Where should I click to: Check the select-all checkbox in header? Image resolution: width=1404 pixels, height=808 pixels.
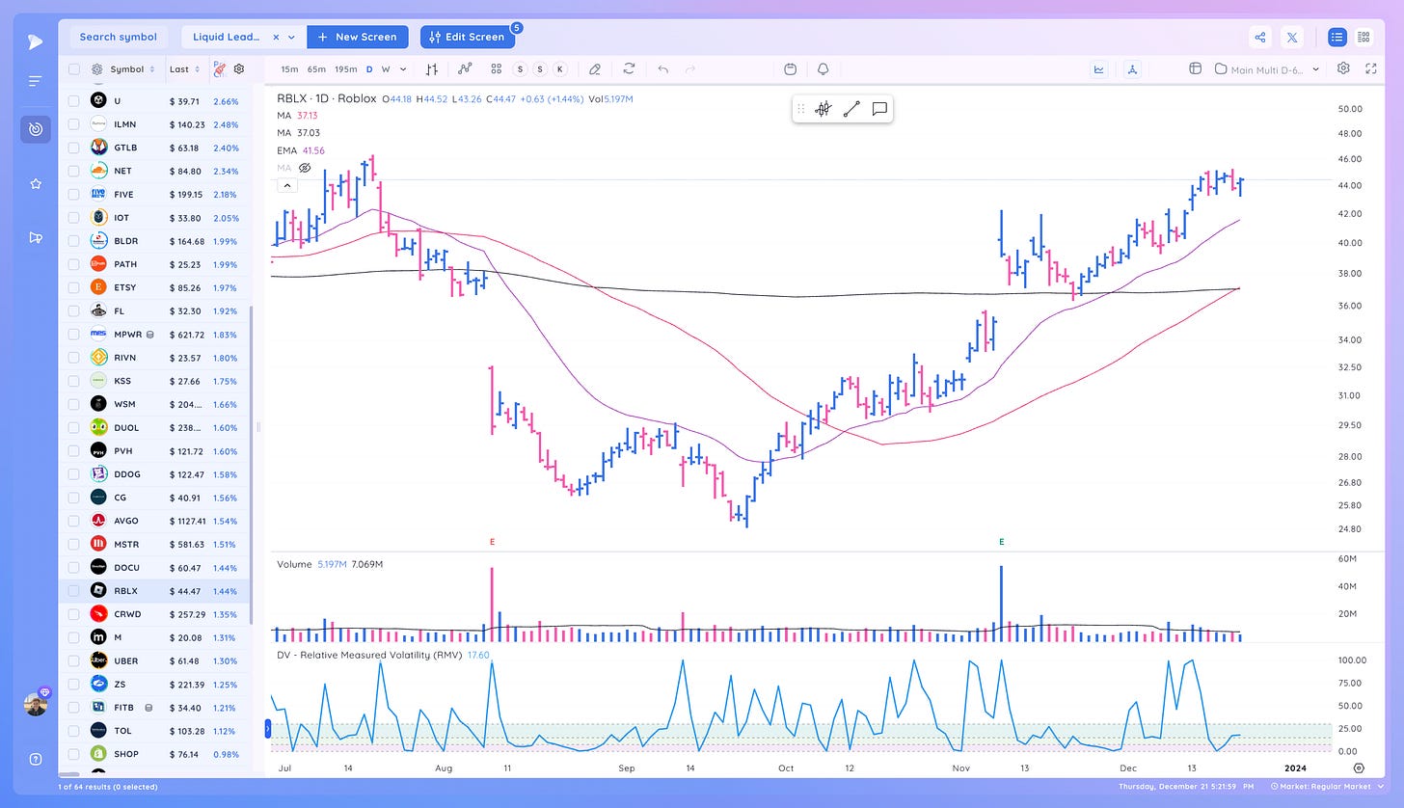74,69
